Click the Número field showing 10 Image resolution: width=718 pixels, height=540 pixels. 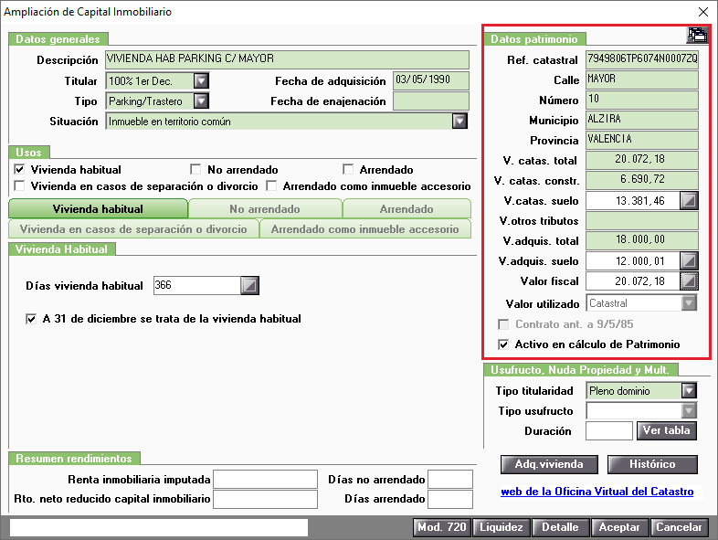[642, 100]
